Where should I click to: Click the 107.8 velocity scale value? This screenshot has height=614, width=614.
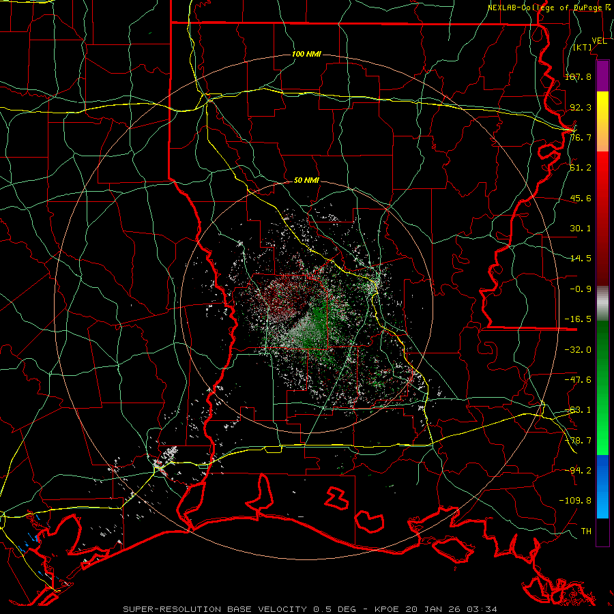tap(578, 76)
